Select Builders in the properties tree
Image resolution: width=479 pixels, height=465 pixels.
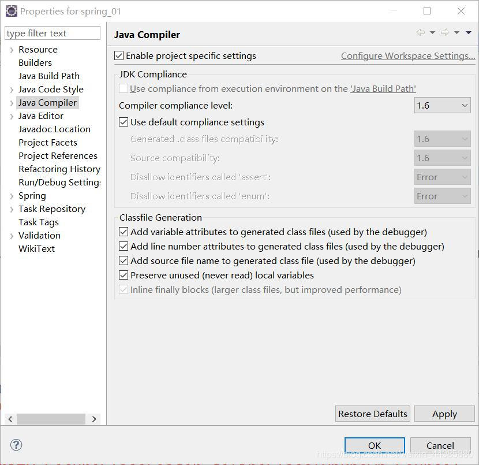coord(35,62)
